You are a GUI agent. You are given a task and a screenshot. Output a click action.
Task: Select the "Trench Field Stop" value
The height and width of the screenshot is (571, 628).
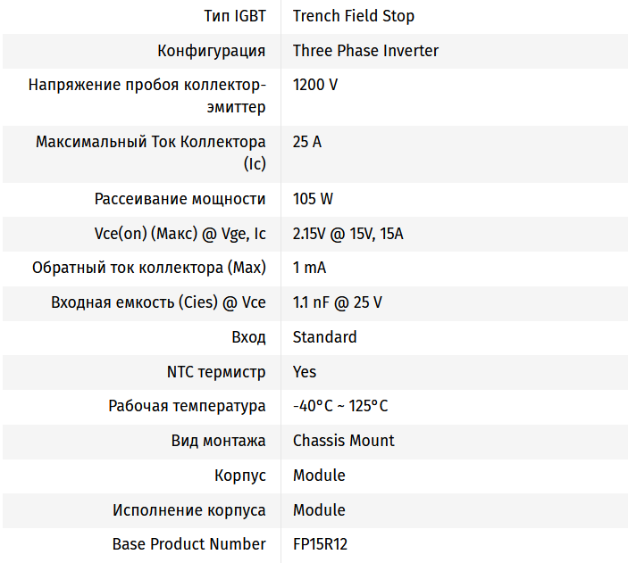click(x=354, y=16)
